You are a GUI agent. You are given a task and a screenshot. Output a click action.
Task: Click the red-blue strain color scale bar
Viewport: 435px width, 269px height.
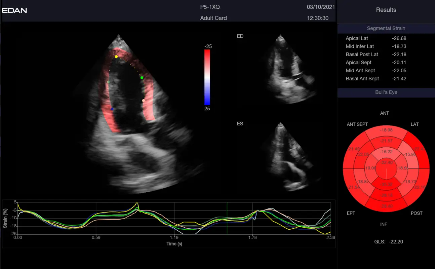coord(207,77)
